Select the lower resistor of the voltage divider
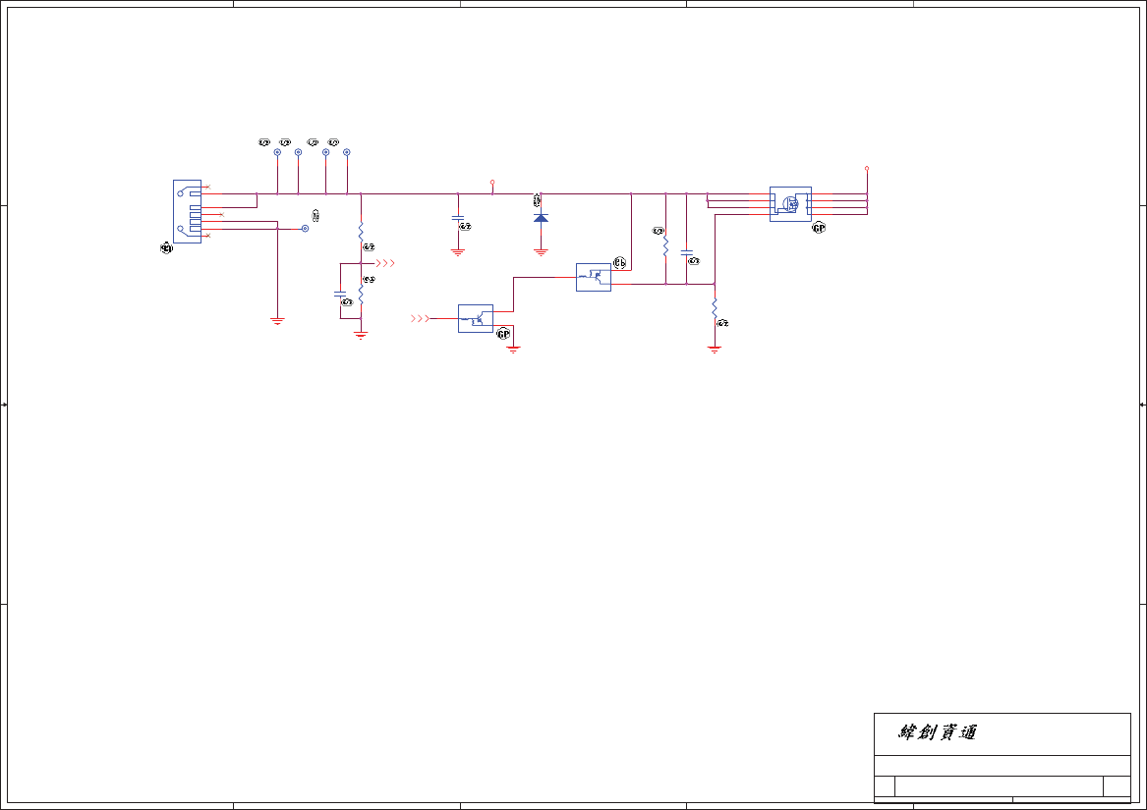The image size is (1147, 810). (361, 295)
